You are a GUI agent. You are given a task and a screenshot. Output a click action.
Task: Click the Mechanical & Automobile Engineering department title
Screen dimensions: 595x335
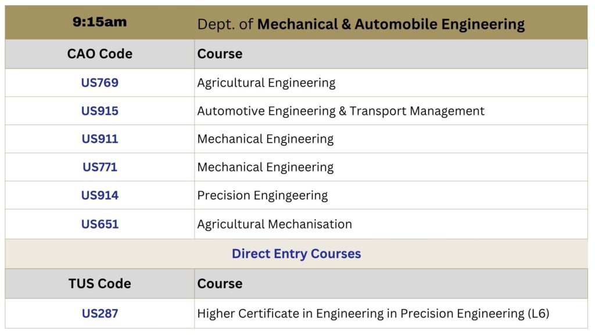[391, 24]
